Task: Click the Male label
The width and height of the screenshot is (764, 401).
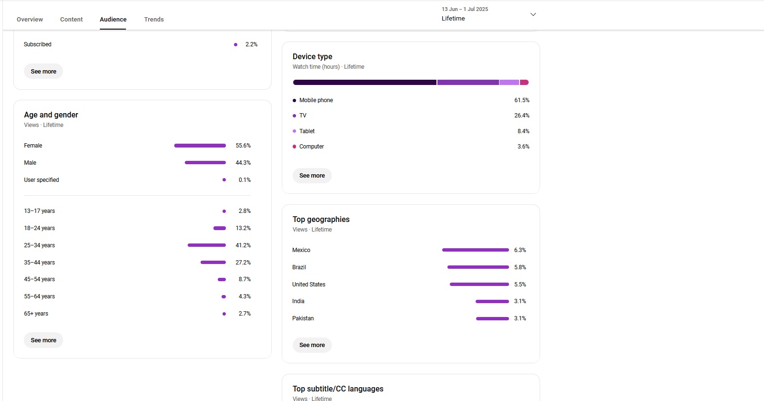Action: (x=30, y=163)
